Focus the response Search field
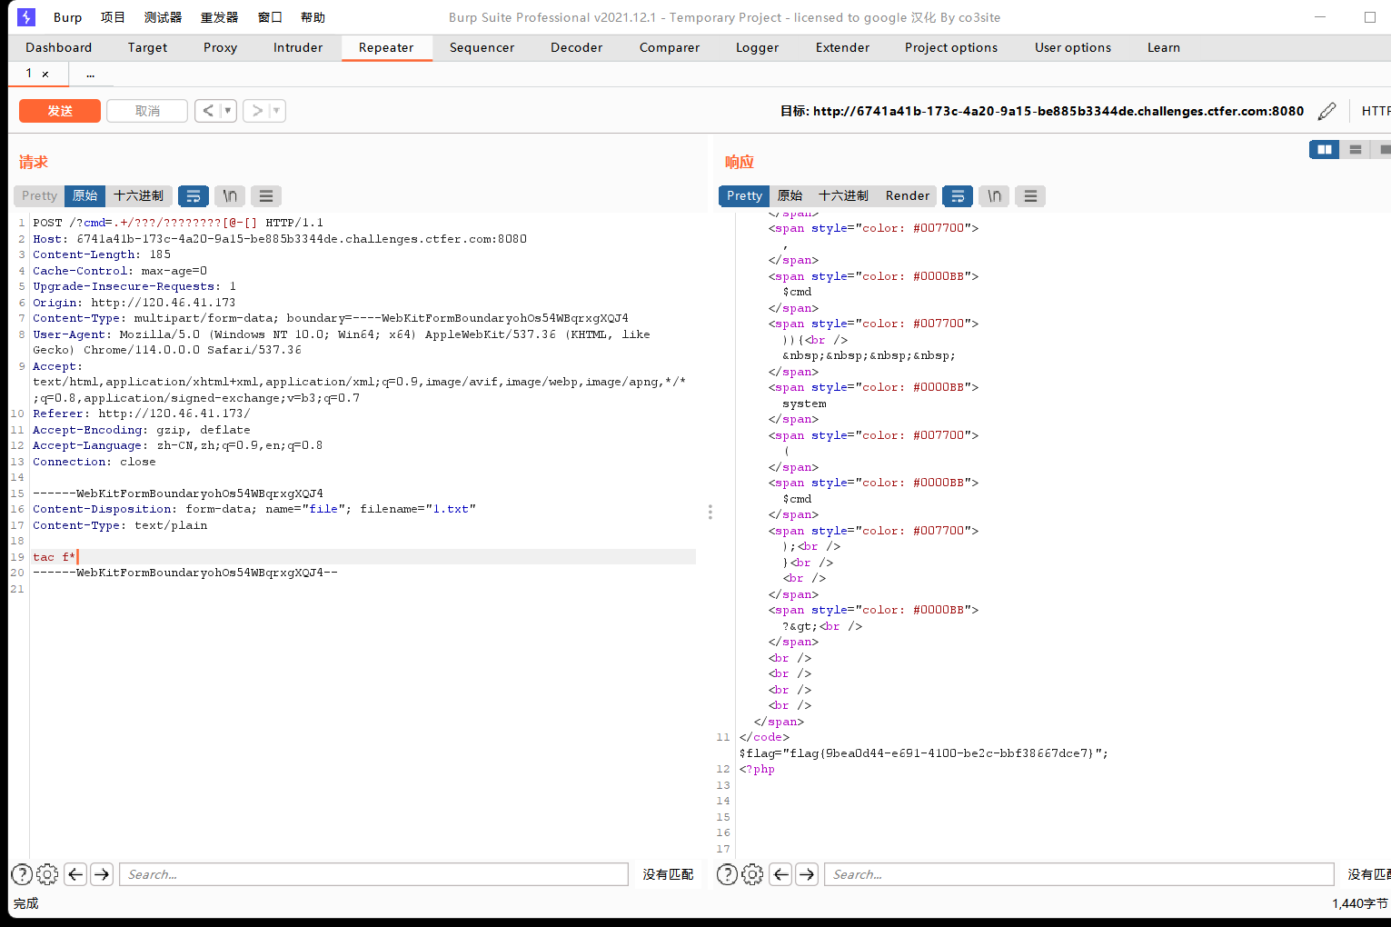 tap(1078, 874)
